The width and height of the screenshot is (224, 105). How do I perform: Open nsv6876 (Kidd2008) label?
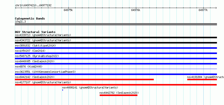(x=29, y=66)
